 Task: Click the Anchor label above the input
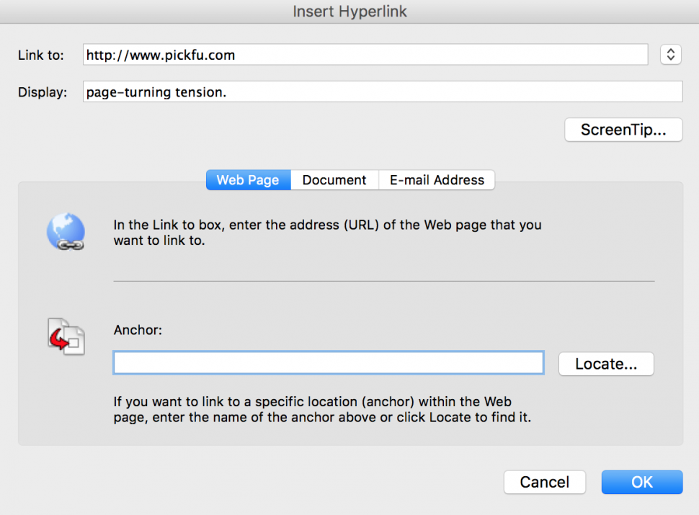tap(137, 330)
